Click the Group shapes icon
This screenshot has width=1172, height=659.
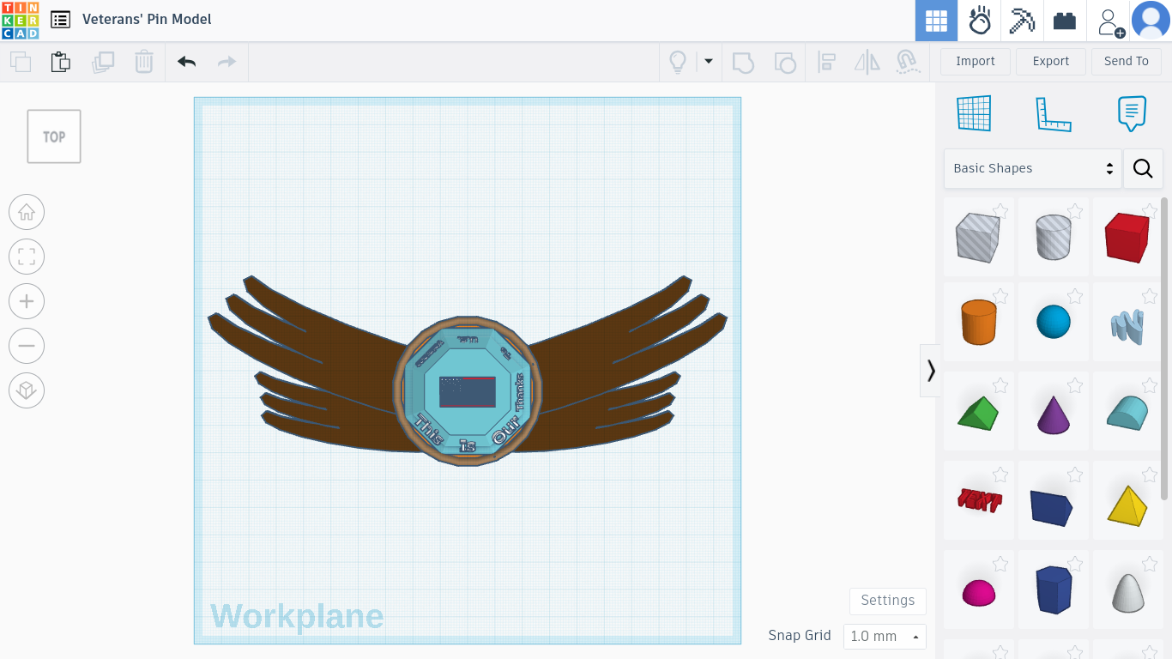[x=743, y=62]
